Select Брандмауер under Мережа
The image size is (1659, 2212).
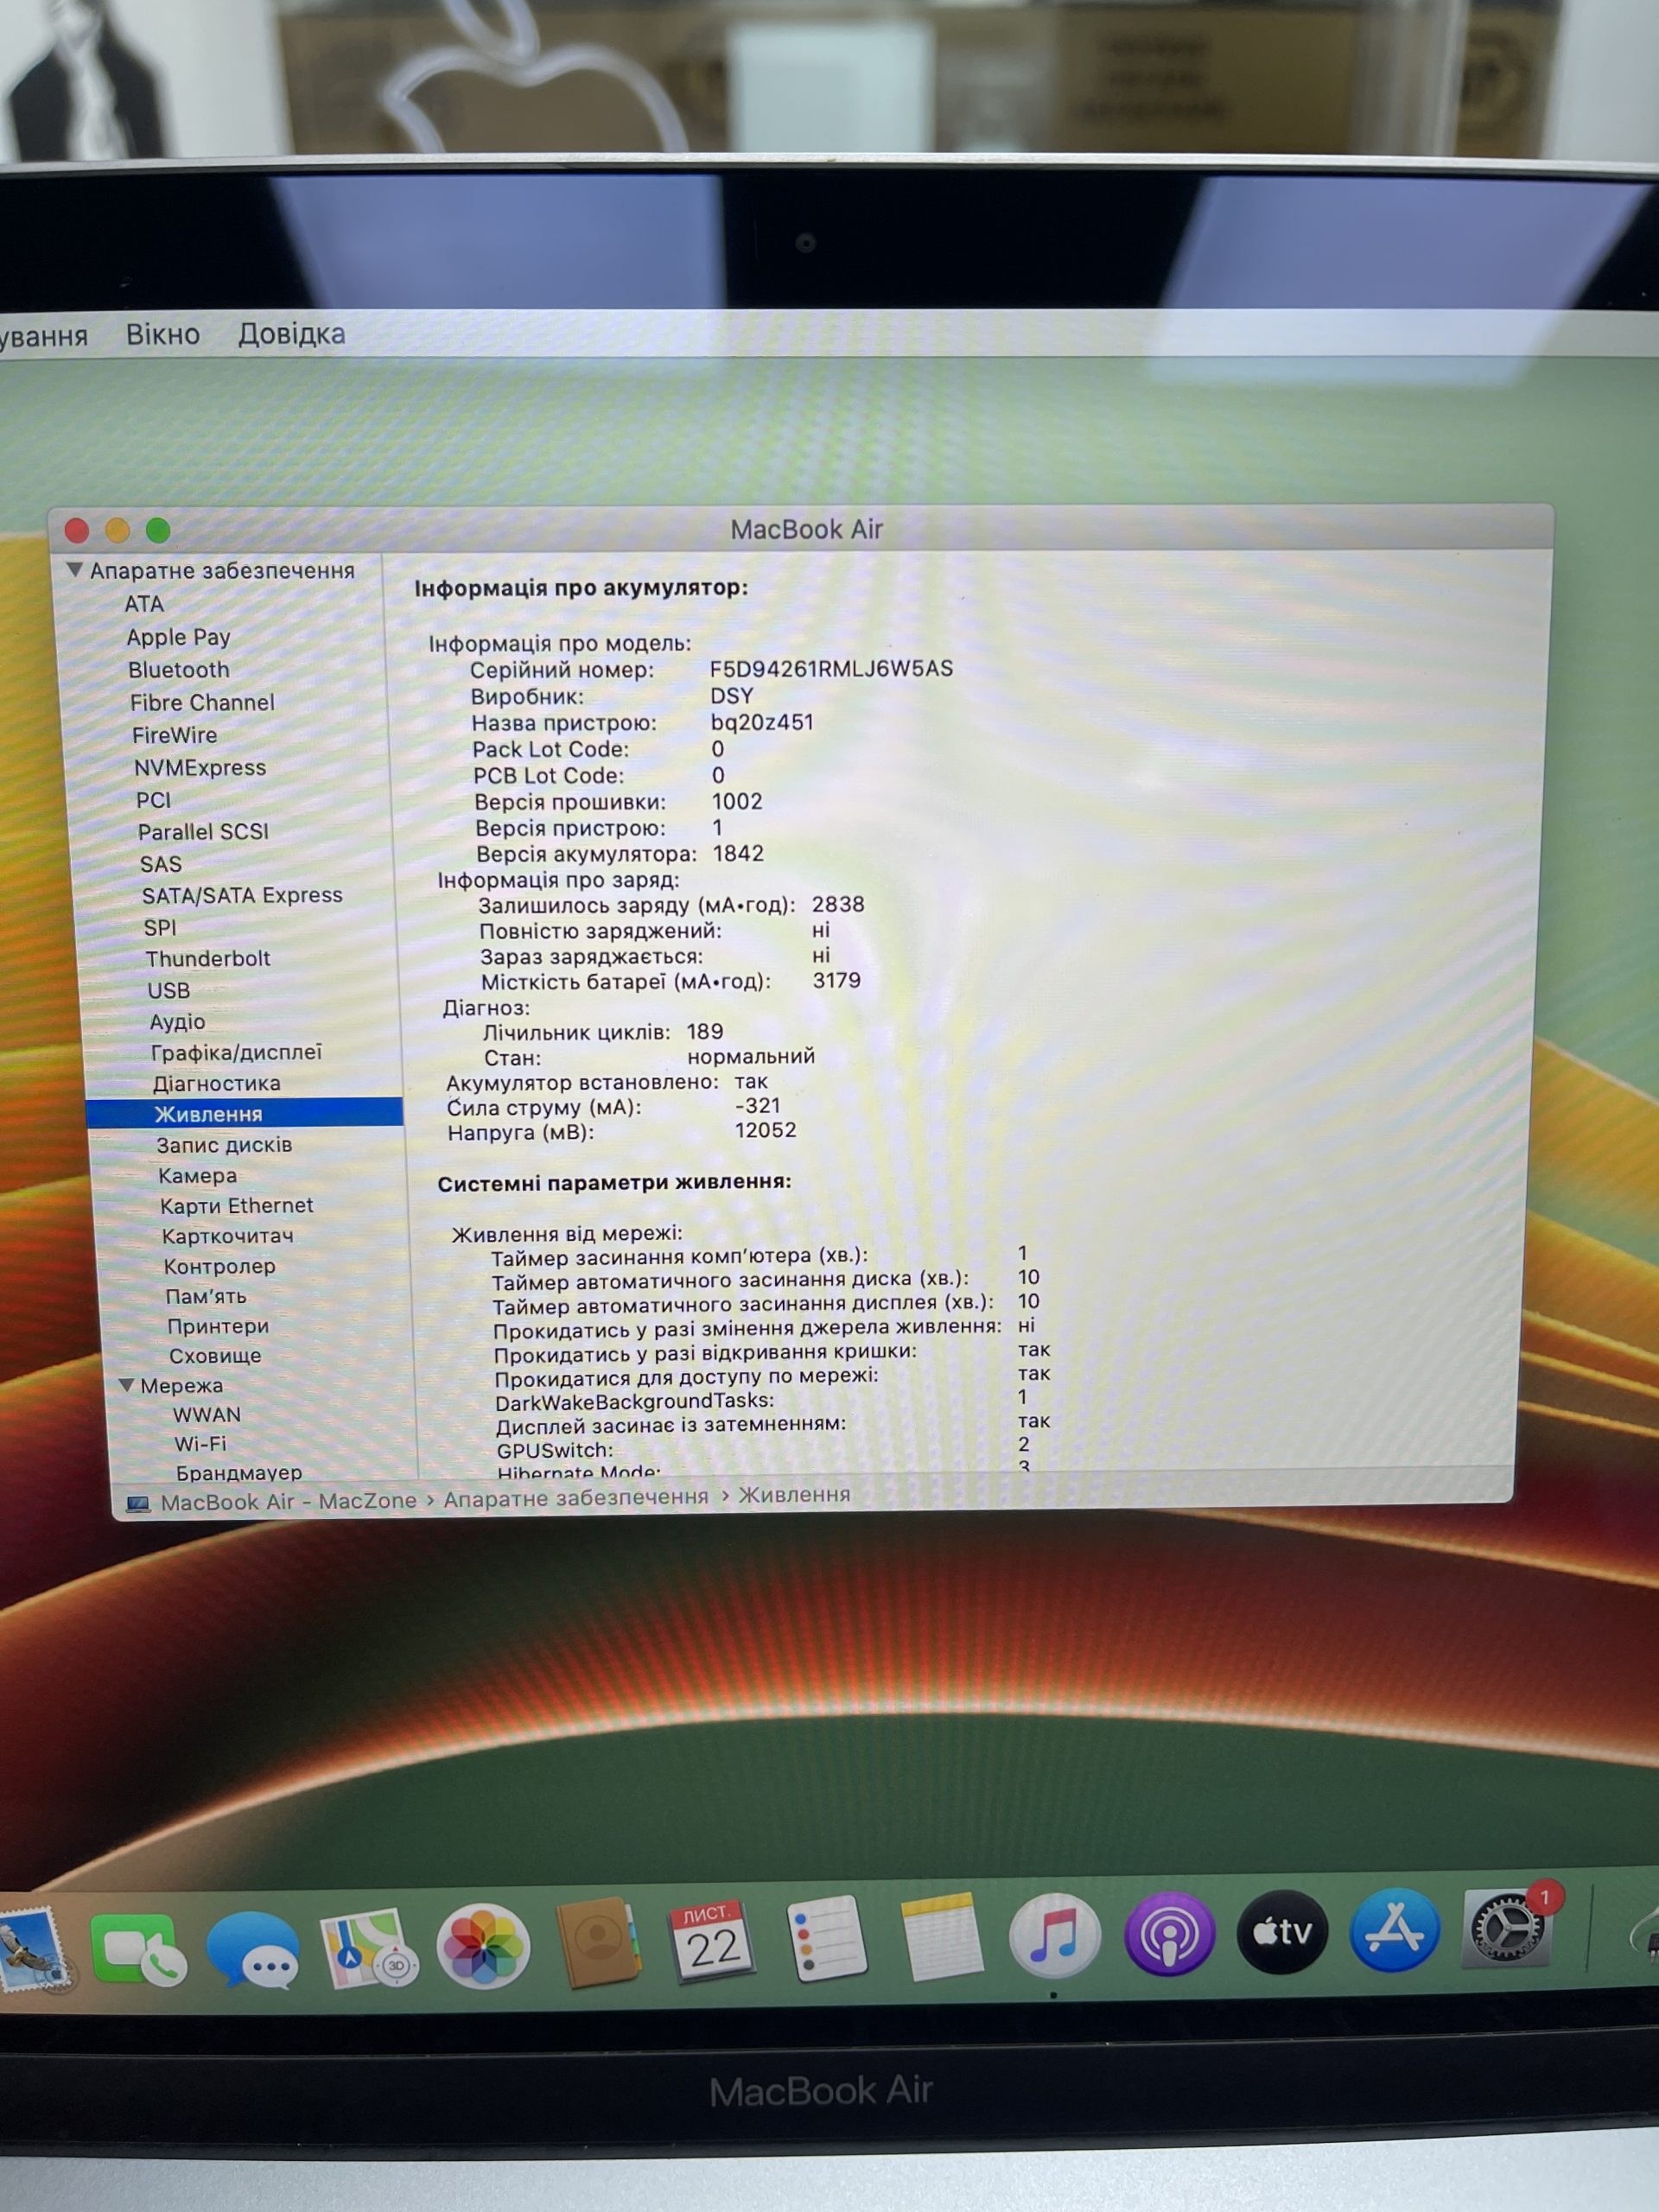click(239, 1473)
